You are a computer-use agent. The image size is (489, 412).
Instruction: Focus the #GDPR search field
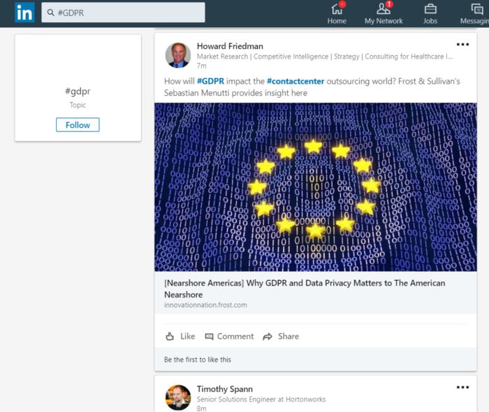click(x=123, y=13)
